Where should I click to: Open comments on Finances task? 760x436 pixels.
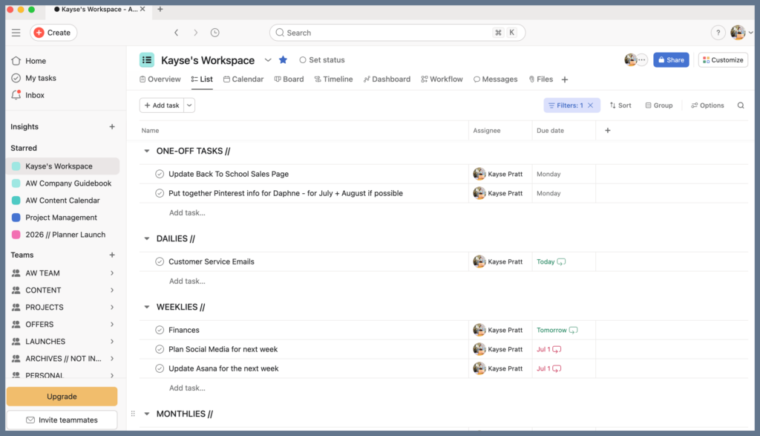(x=574, y=331)
